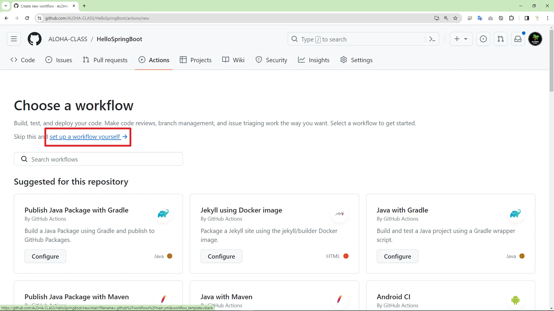The width and height of the screenshot is (554, 311).
Task: Open the issues icon in header
Action: (483, 39)
